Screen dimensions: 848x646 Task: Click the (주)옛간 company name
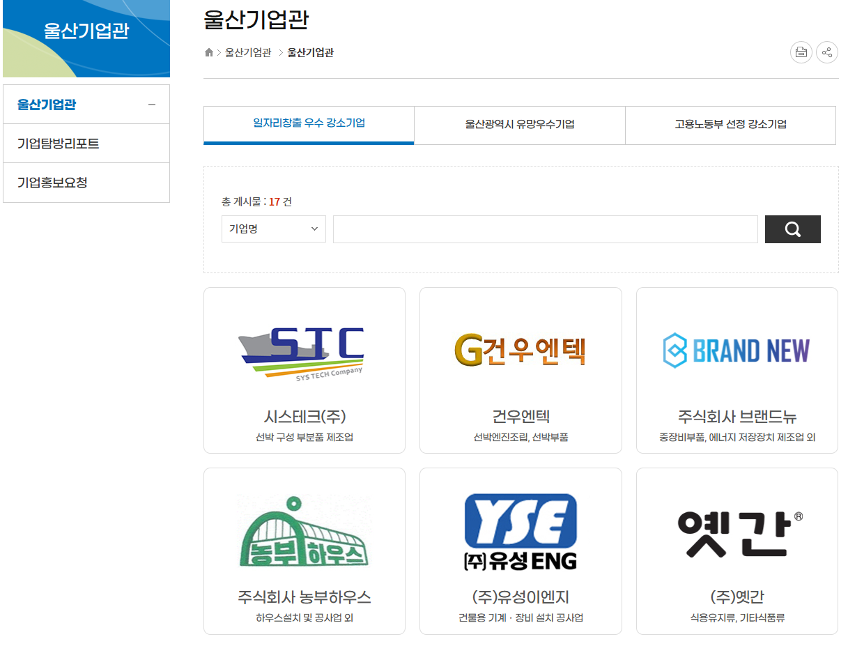tap(737, 597)
